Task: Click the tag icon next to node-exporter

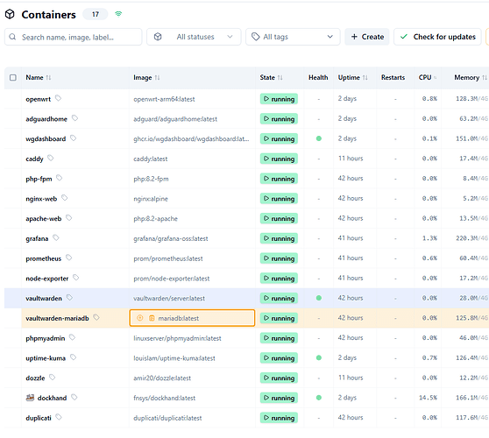Action: 75,278
